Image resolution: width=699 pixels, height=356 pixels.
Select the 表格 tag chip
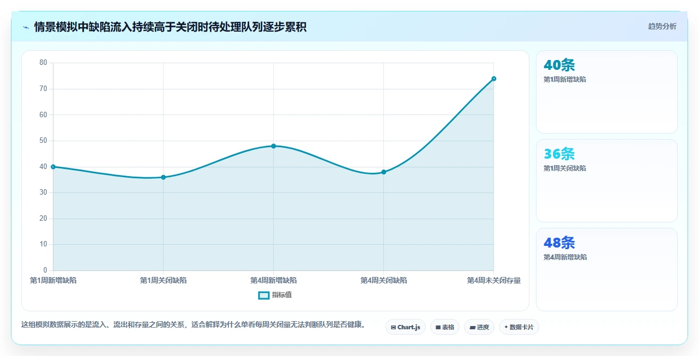pyautogui.click(x=445, y=327)
